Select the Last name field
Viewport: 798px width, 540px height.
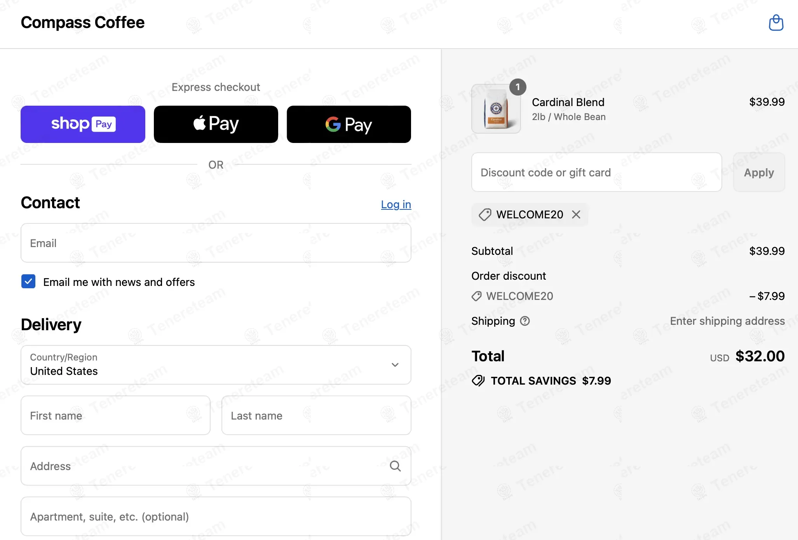[x=316, y=415]
